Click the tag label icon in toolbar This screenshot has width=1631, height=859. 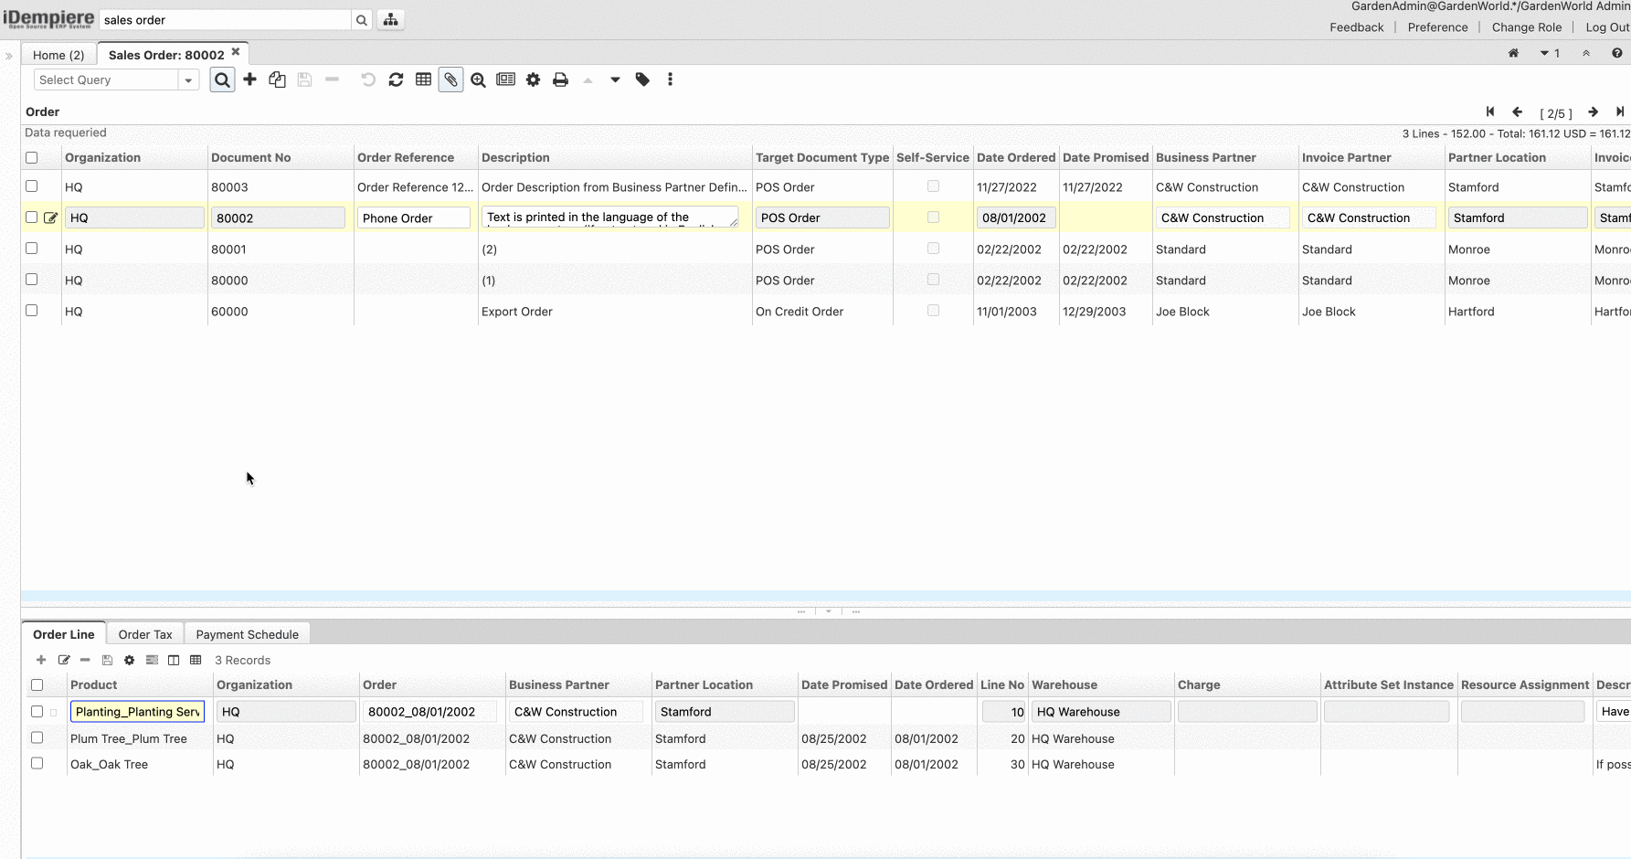tap(642, 80)
